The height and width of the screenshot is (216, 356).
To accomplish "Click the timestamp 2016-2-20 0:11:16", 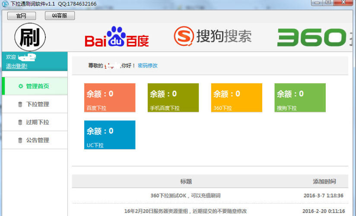I will [x=324, y=211].
